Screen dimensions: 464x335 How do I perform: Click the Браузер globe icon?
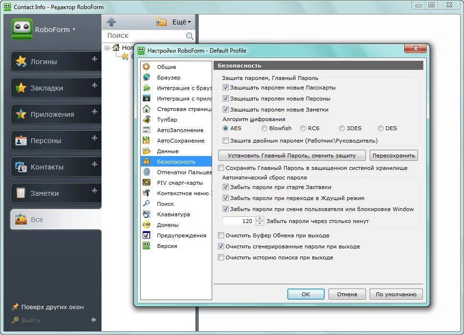pos(147,77)
